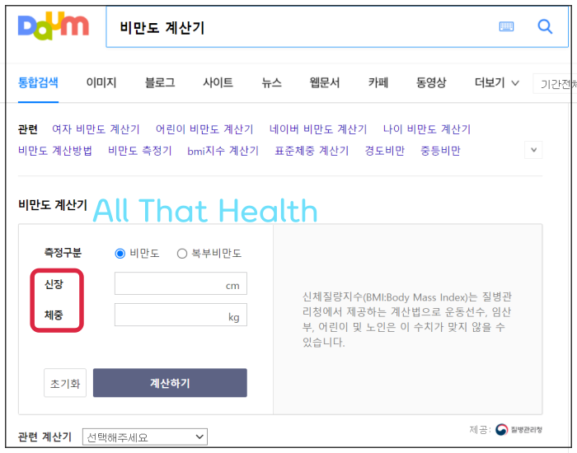Switch to the 블로그 tab
The image size is (577, 453).
[x=160, y=82]
